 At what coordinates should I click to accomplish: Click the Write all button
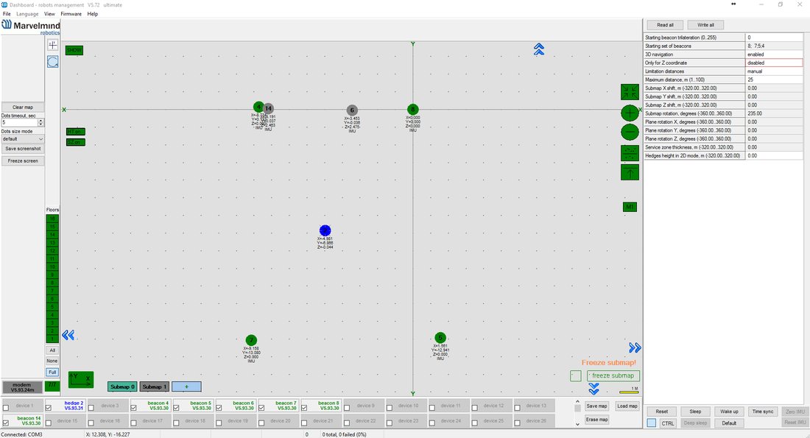pos(705,25)
